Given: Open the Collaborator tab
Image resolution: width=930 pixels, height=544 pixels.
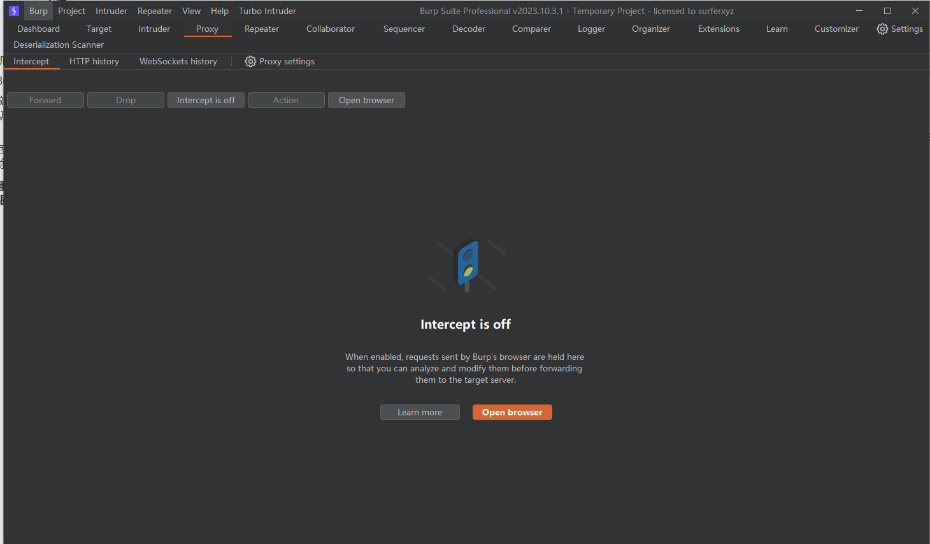Looking at the screenshot, I should tap(331, 29).
